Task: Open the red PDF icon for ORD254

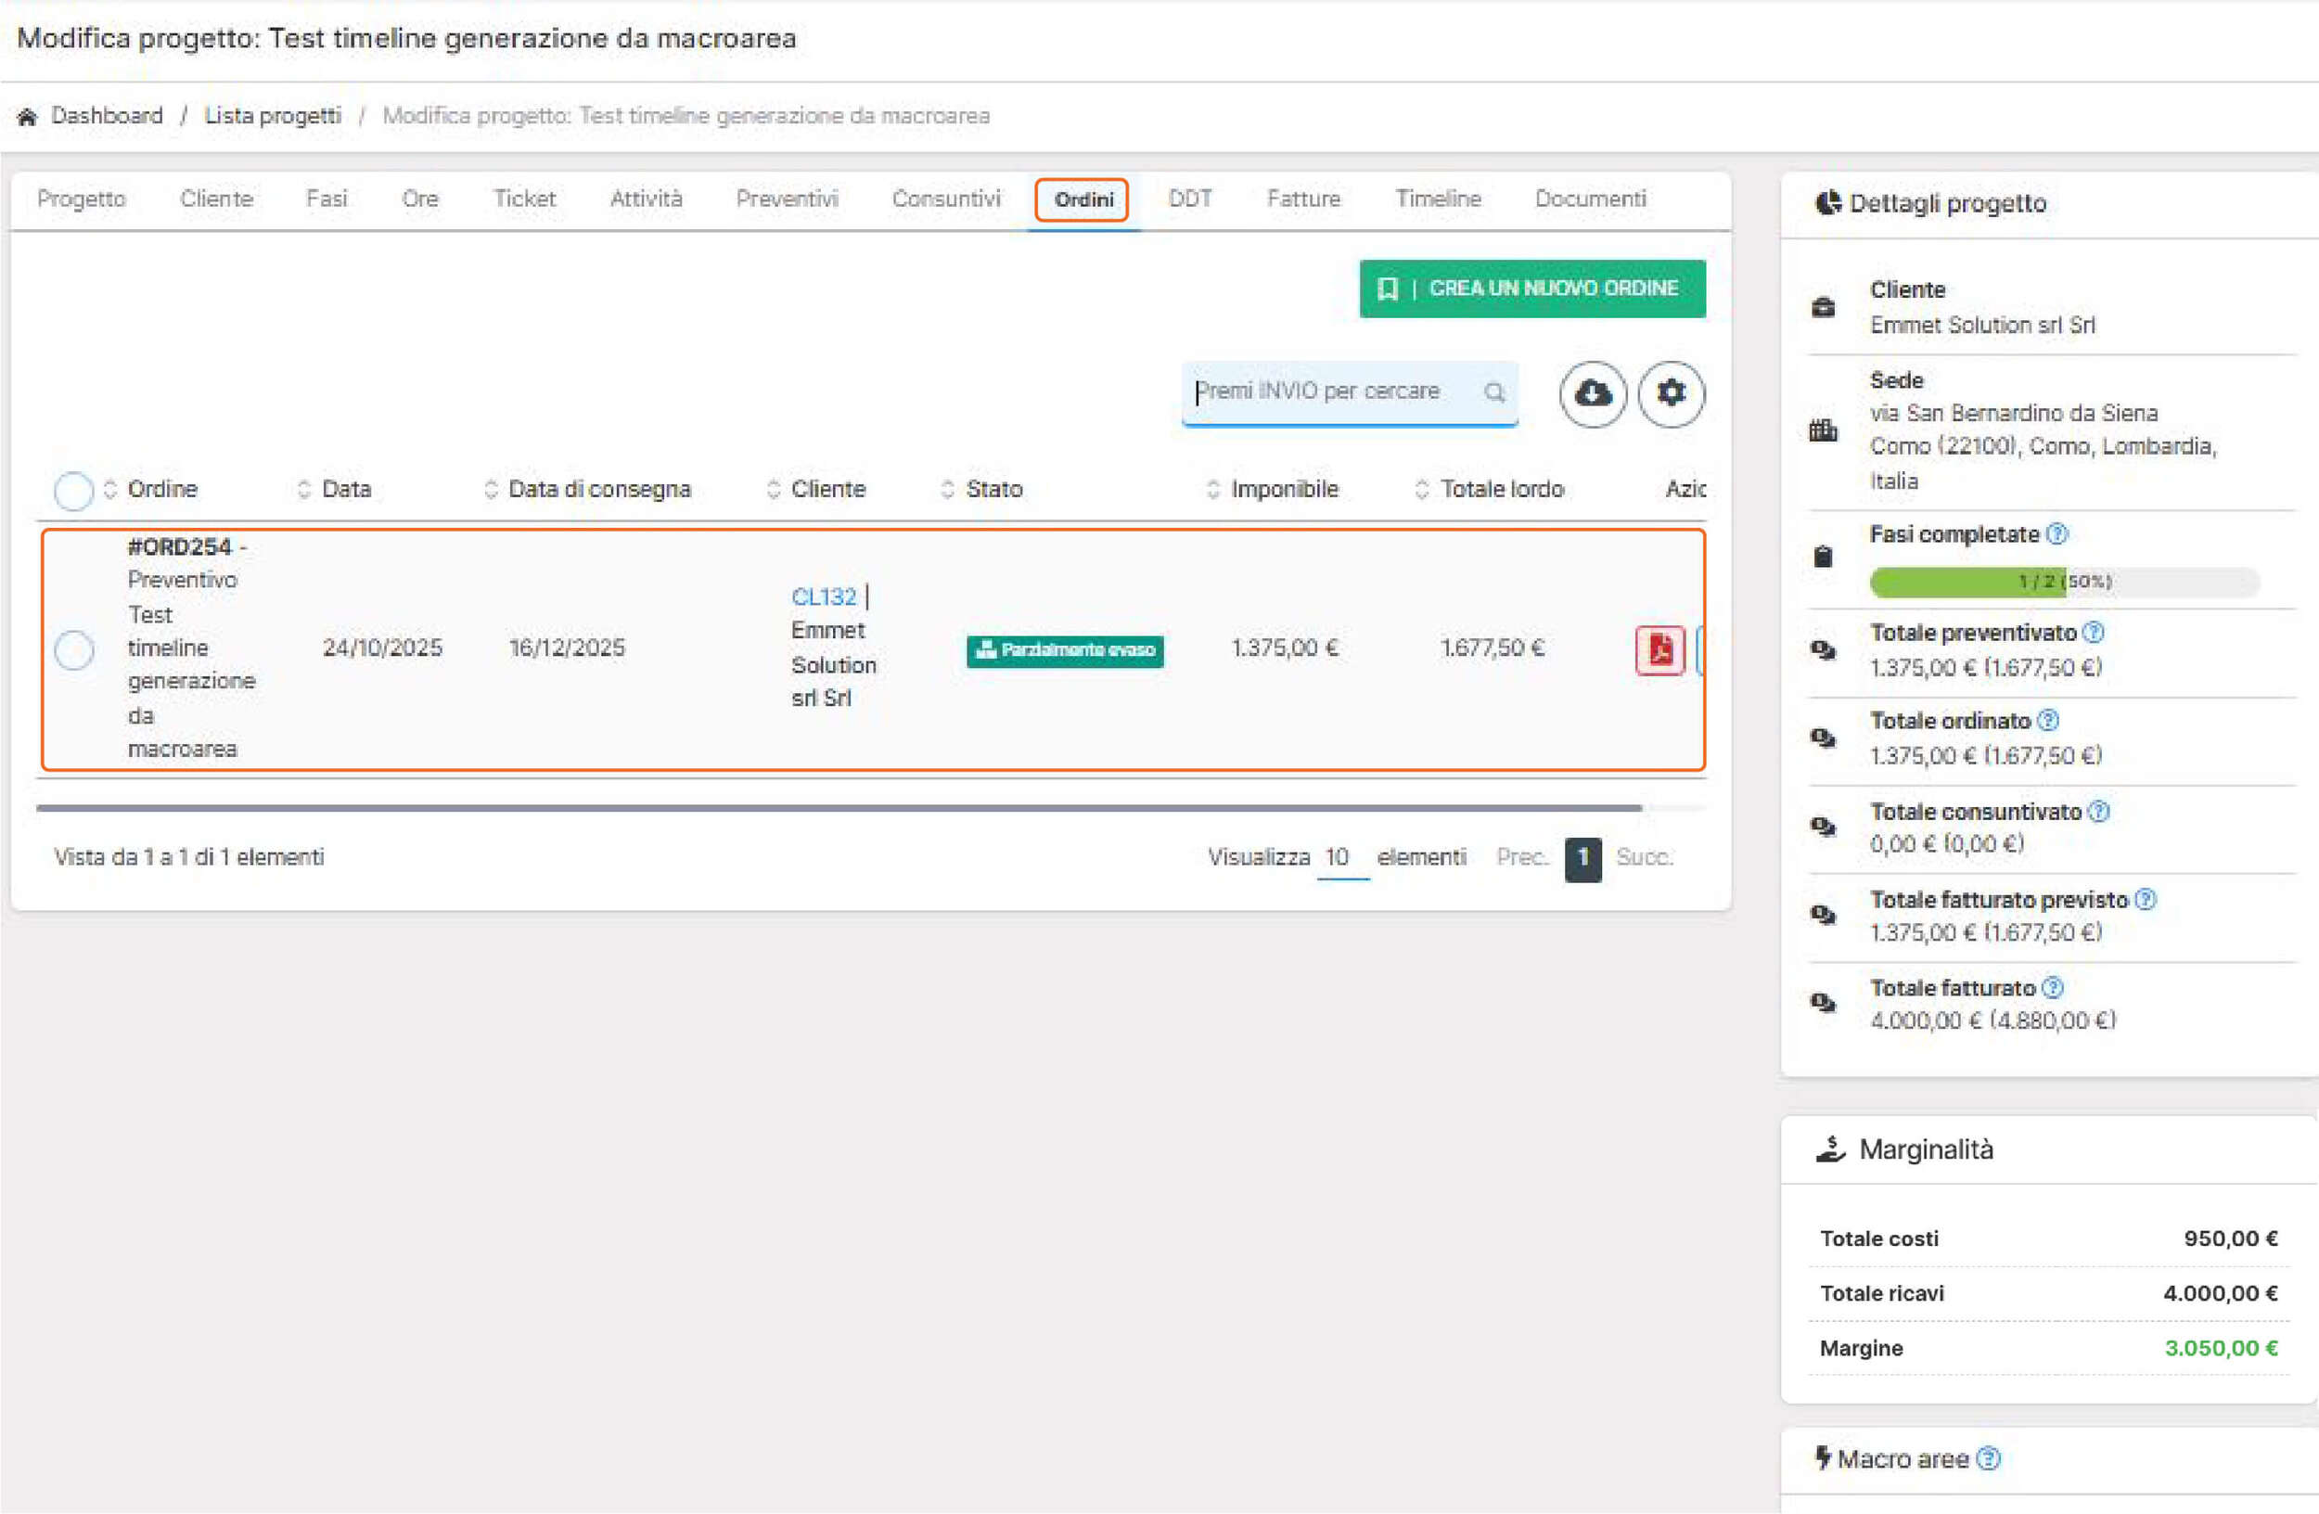Action: click(1659, 649)
